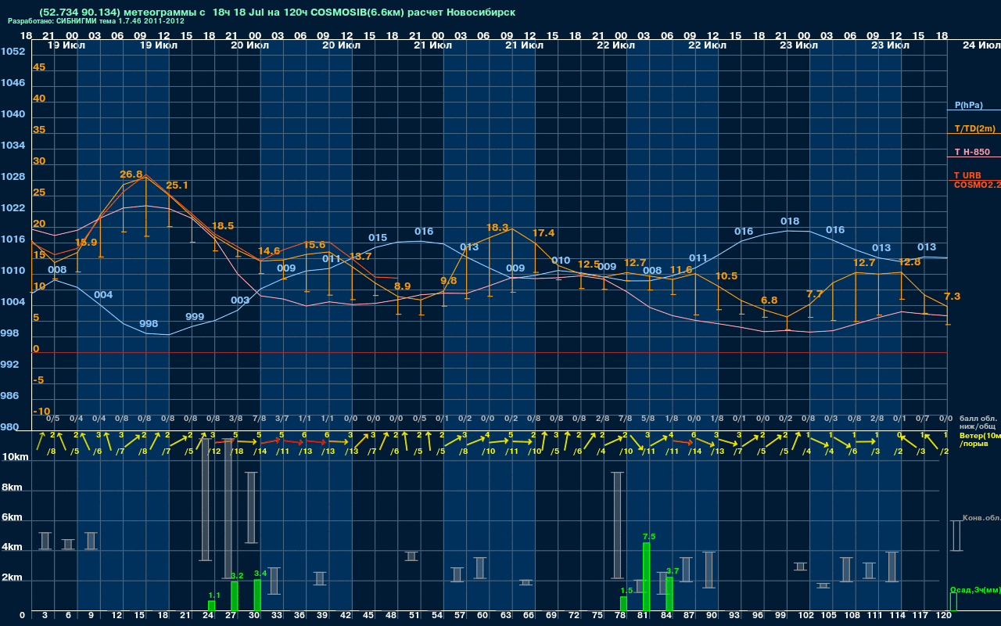1001x626 pixels.
Task: Click the 018 peak pressure value
Action: tap(790, 221)
